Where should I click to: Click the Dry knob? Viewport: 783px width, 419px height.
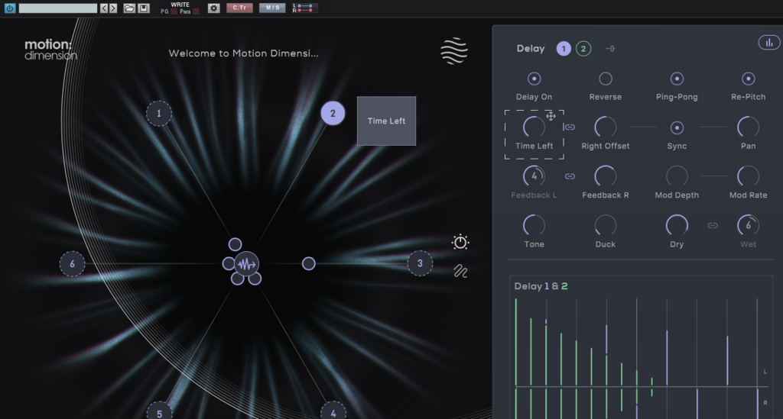click(x=677, y=225)
